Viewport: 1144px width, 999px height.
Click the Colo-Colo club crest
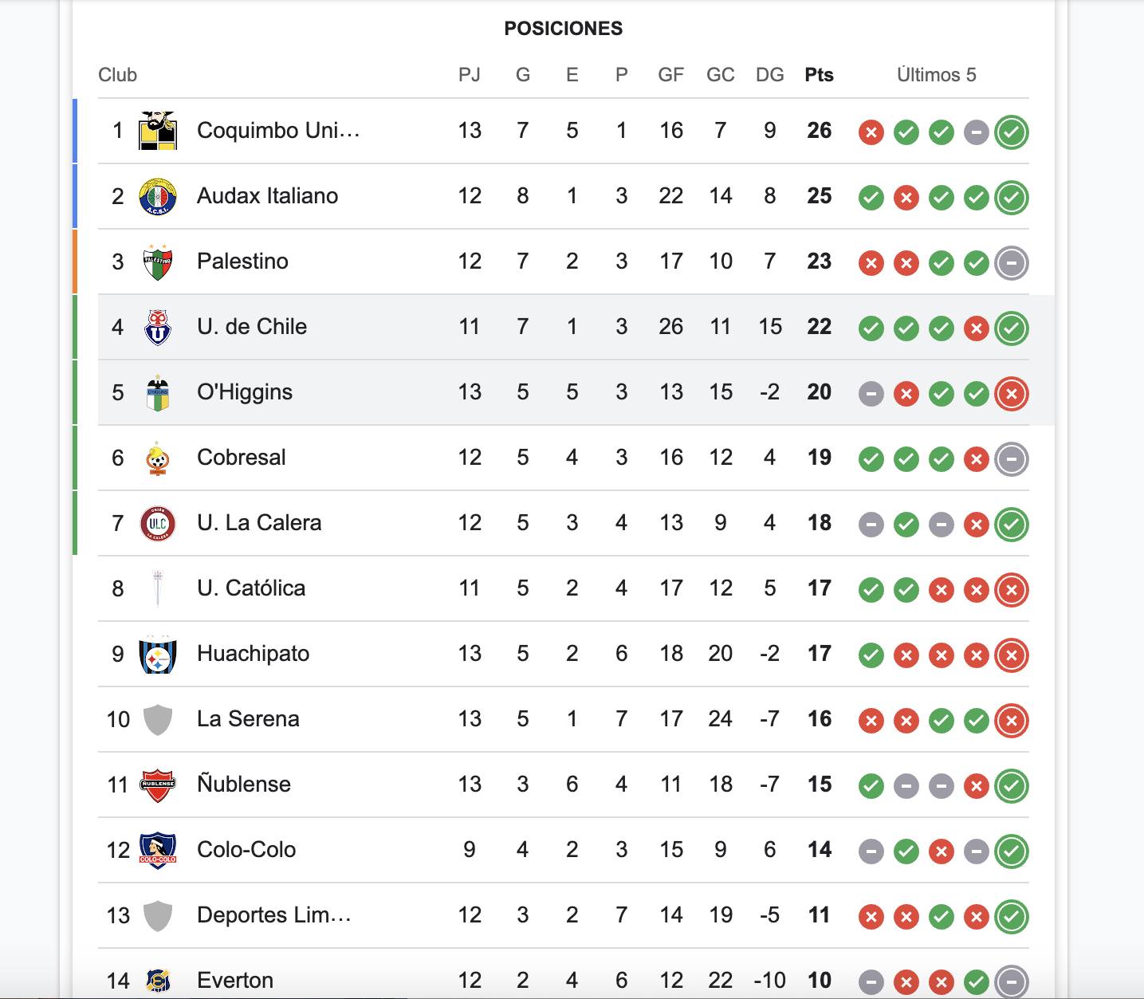pyautogui.click(x=158, y=850)
